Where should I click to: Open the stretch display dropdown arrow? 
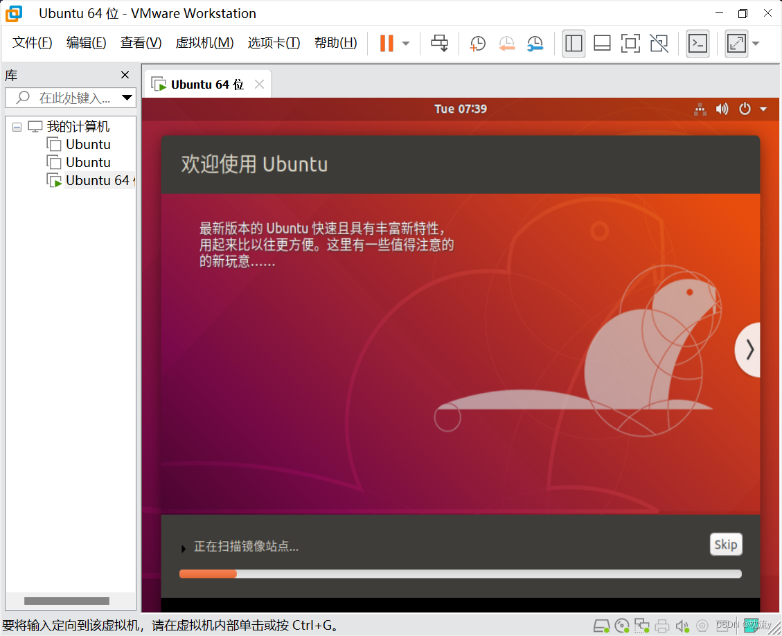[x=756, y=44]
